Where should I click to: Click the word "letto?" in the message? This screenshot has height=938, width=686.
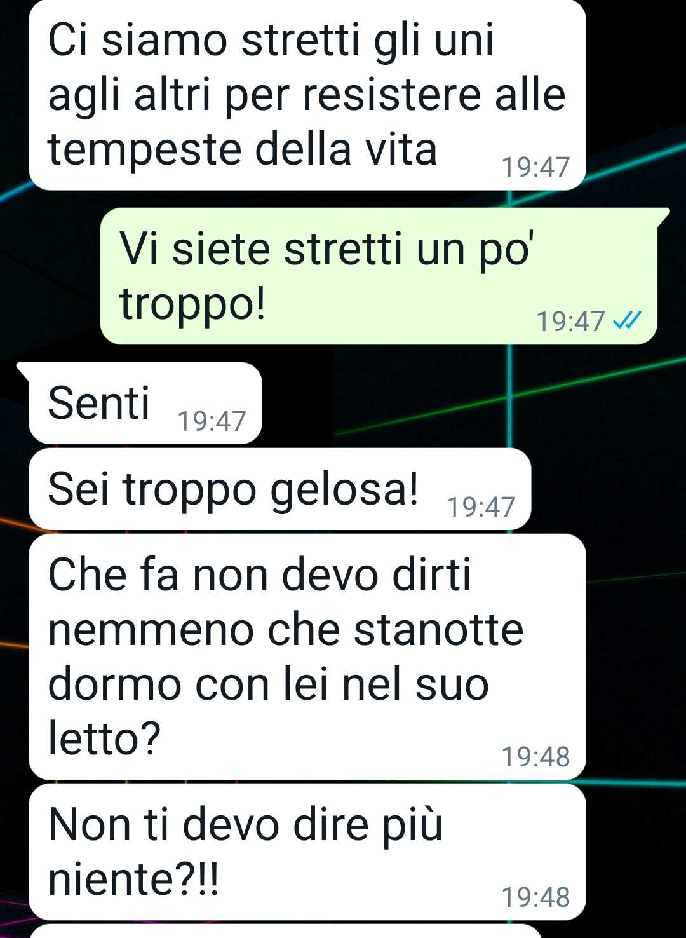click(104, 739)
